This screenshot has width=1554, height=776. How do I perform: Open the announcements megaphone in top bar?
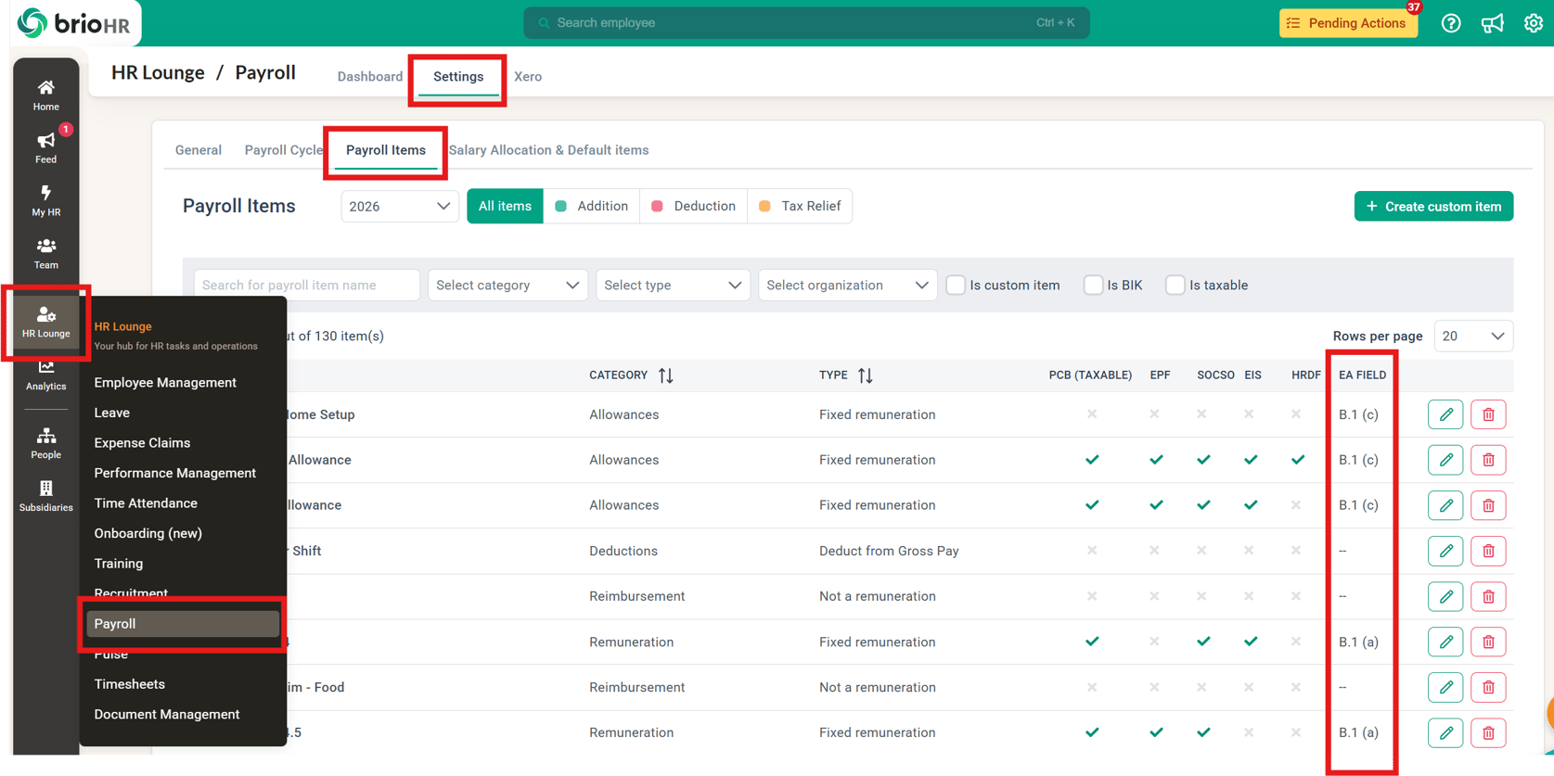[1493, 23]
